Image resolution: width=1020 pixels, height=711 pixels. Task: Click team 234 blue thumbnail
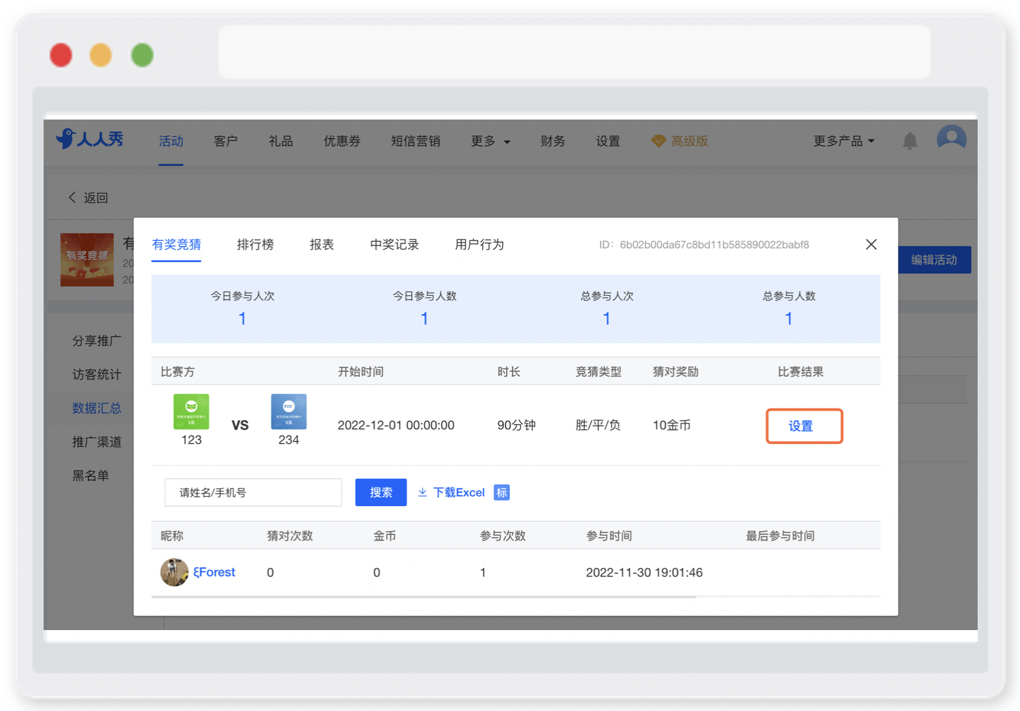coord(289,412)
